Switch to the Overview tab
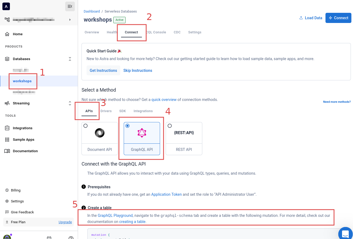The width and height of the screenshot is (353, 239). coord(92,32)
